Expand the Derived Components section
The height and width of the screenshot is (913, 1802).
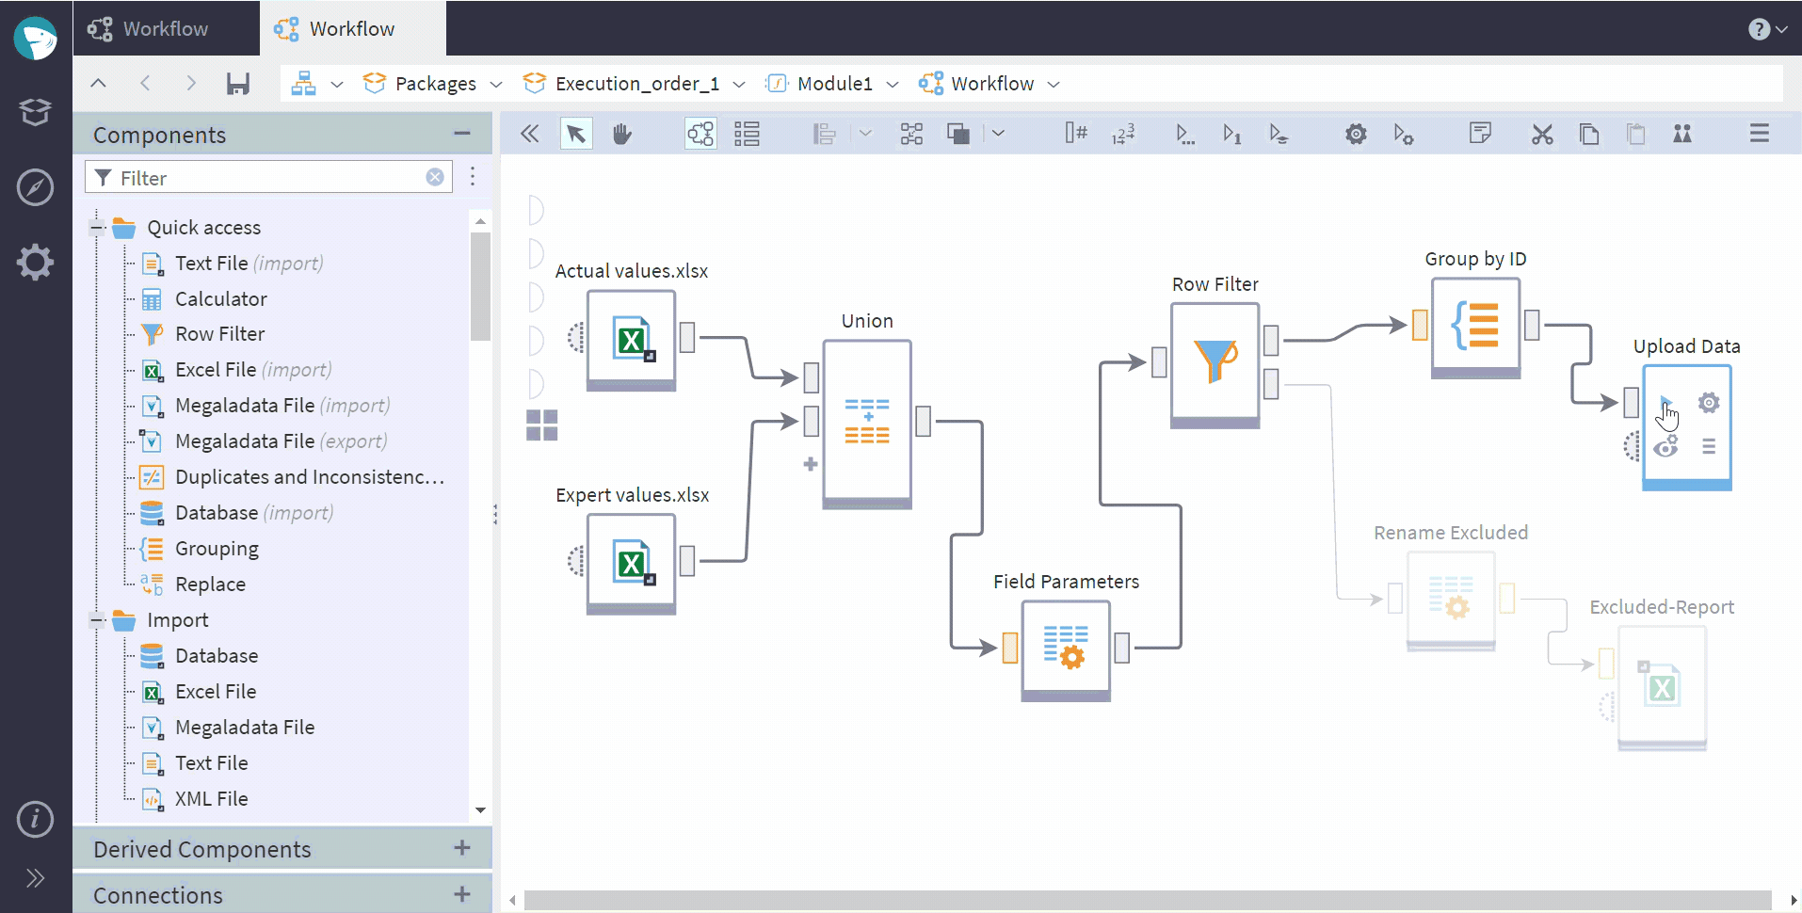(x=462, y=848)
